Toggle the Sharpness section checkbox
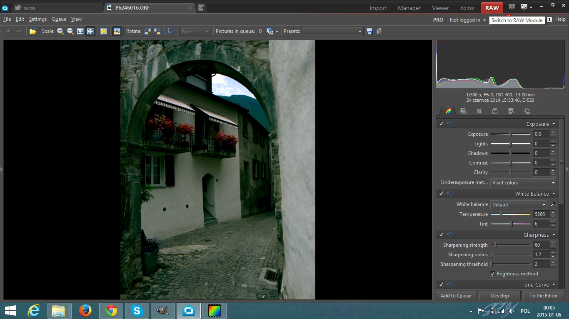 [x=441, y=235]
